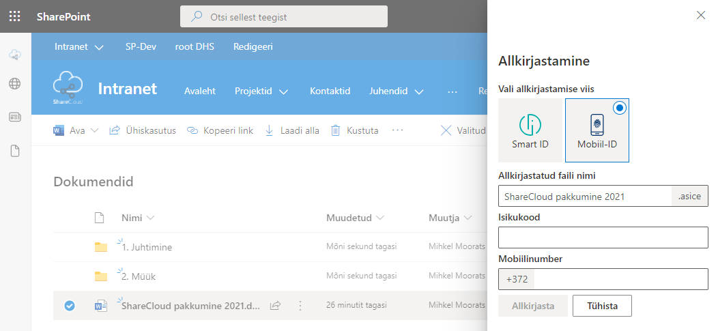718x331 pixels.
Task: Uncheck the ShareCloud pakkumine 2021 row checkbox
Action: (x=70, y=306)
